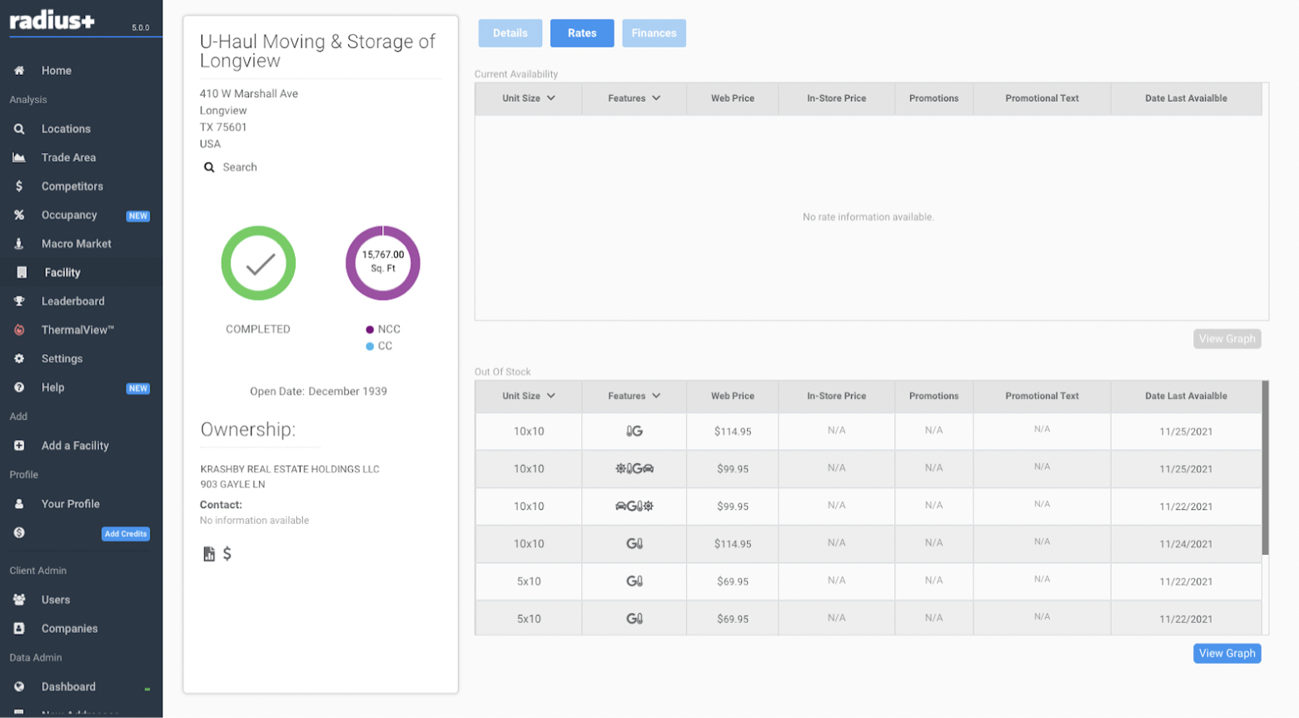The width and height of the screenshot is (1299, 718).
Task: Click the Users group icon
Action: pos(19,600)
